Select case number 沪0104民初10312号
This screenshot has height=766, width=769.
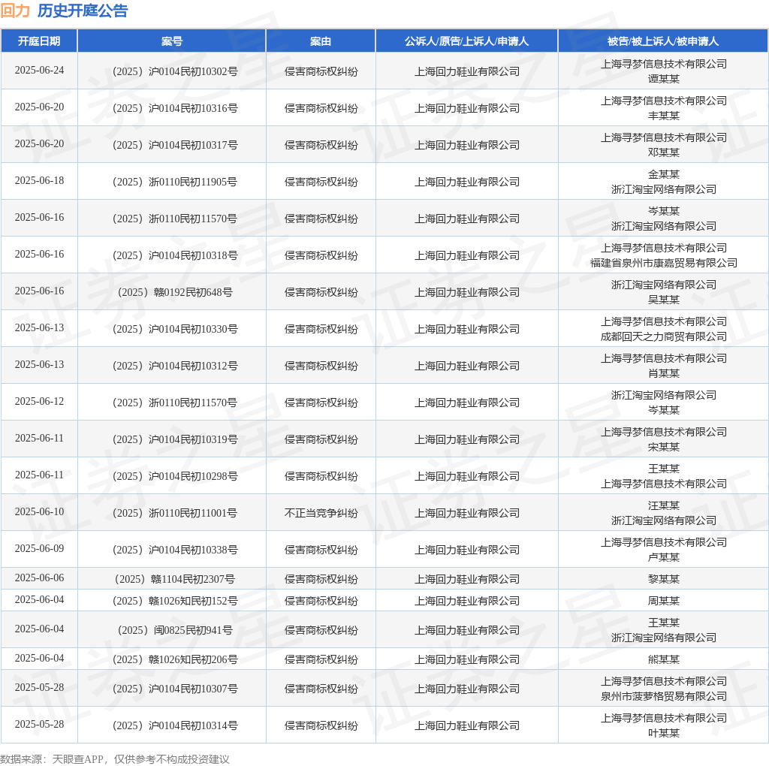coord(175,366)
